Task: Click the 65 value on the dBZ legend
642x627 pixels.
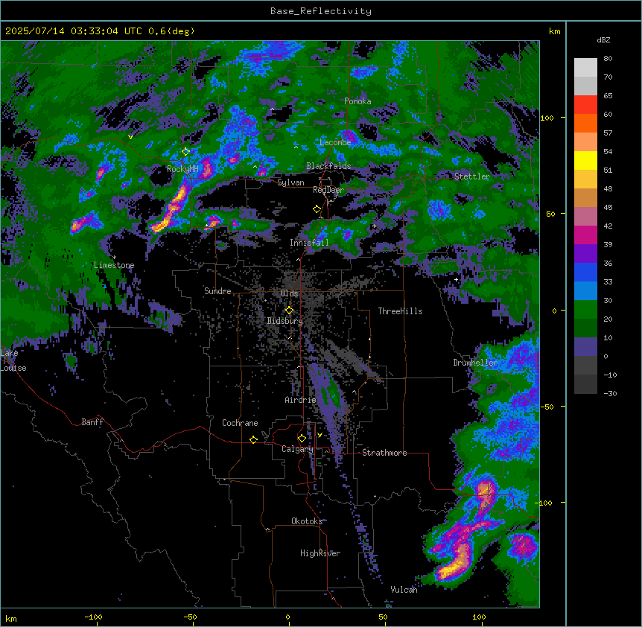Action: 608,96
